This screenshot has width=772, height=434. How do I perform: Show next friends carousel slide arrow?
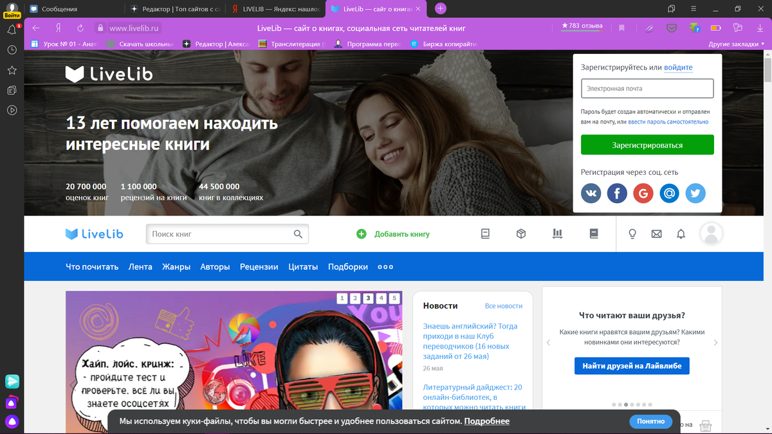click(715, 343)
